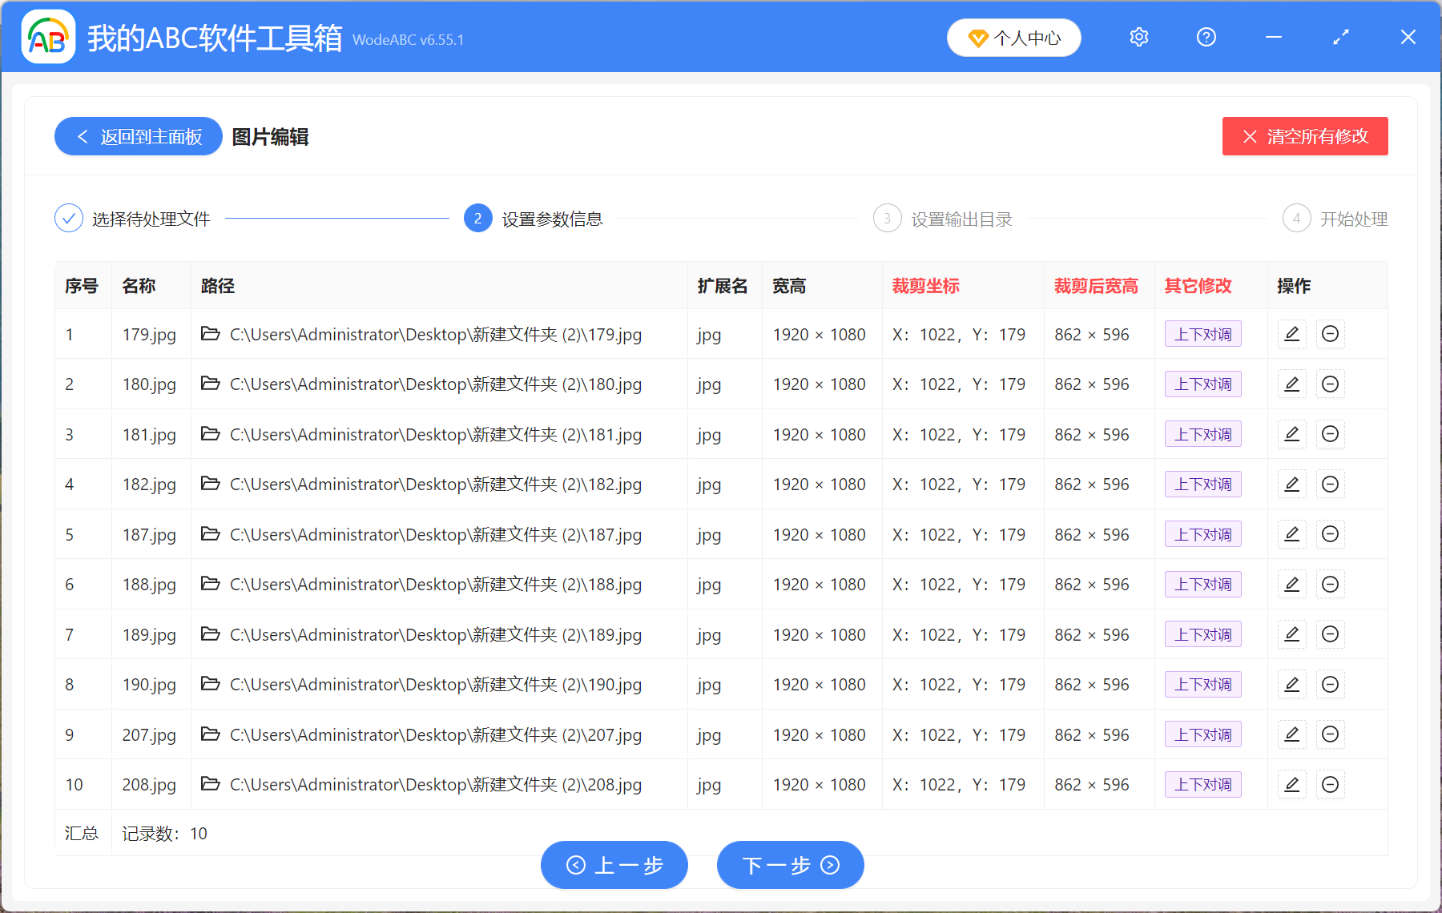Viewport: 1442px width, 913px height.
Task: Click the crop coordinates column header
Action: [x=925, y=286]
